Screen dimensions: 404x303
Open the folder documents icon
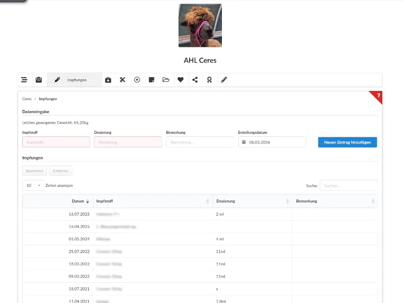tap(166, 80)
